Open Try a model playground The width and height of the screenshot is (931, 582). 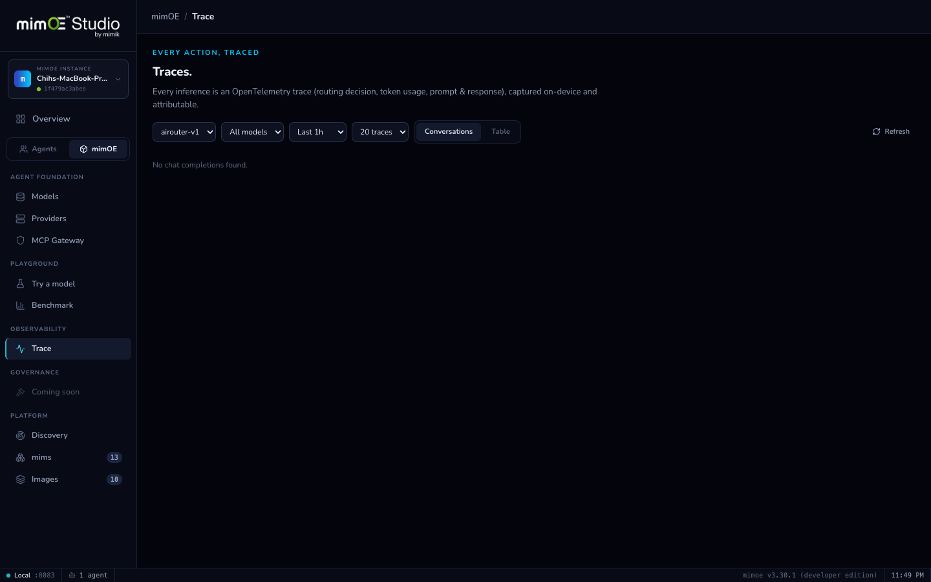tap(68, 284)
